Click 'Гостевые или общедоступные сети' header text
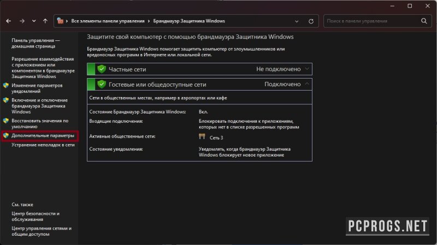This screenshot has width=437, height=245. click(x=157, y=85)
